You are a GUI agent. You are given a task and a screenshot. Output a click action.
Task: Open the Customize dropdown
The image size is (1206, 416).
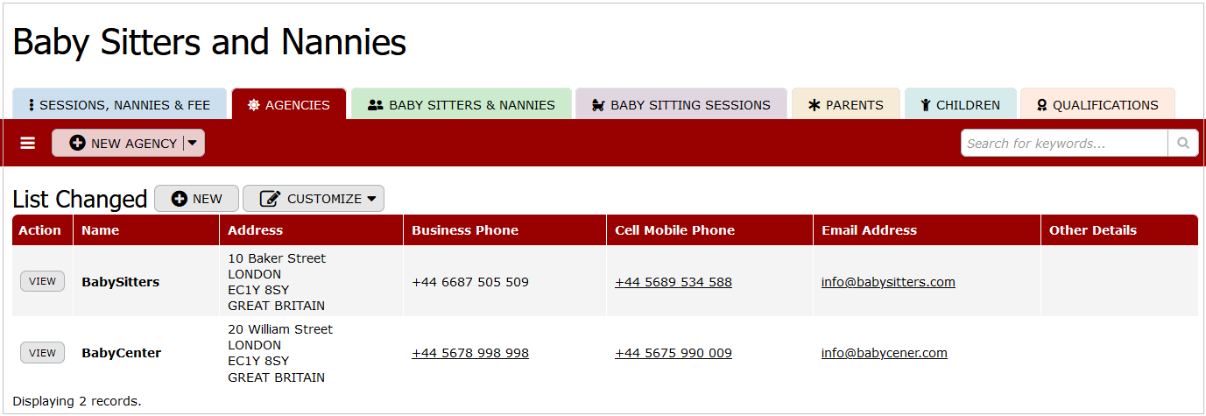tap(314, 199)
